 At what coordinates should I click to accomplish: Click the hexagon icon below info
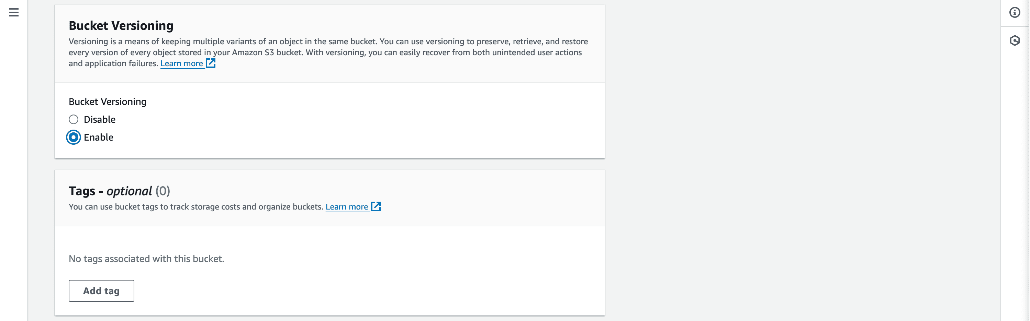tap(1015, 40)
